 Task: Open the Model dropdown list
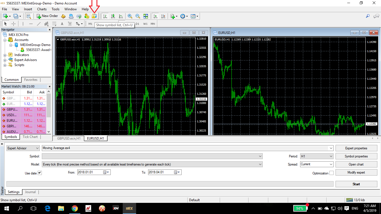[x=152, y=164]
